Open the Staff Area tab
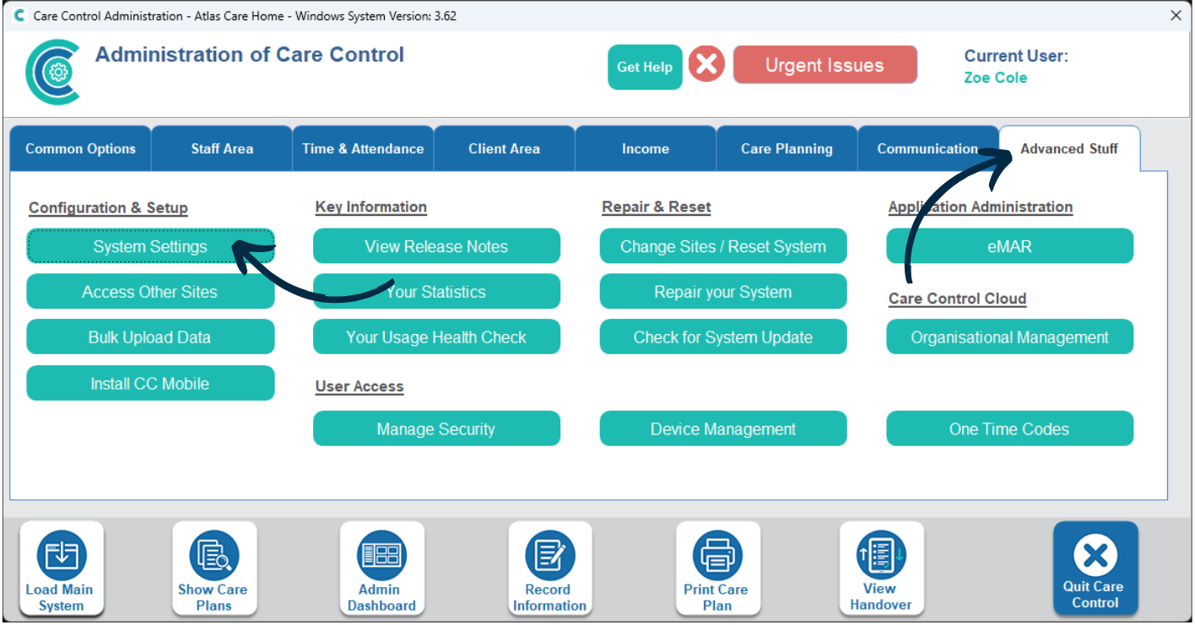 222,148
